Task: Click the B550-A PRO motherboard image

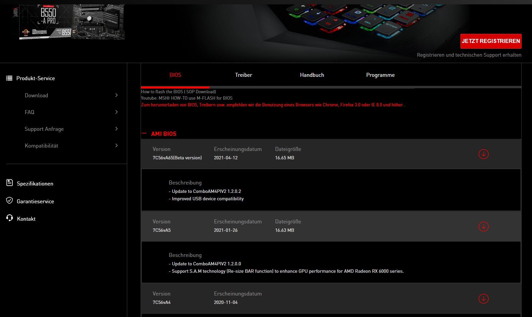Action: pos(69,22)
